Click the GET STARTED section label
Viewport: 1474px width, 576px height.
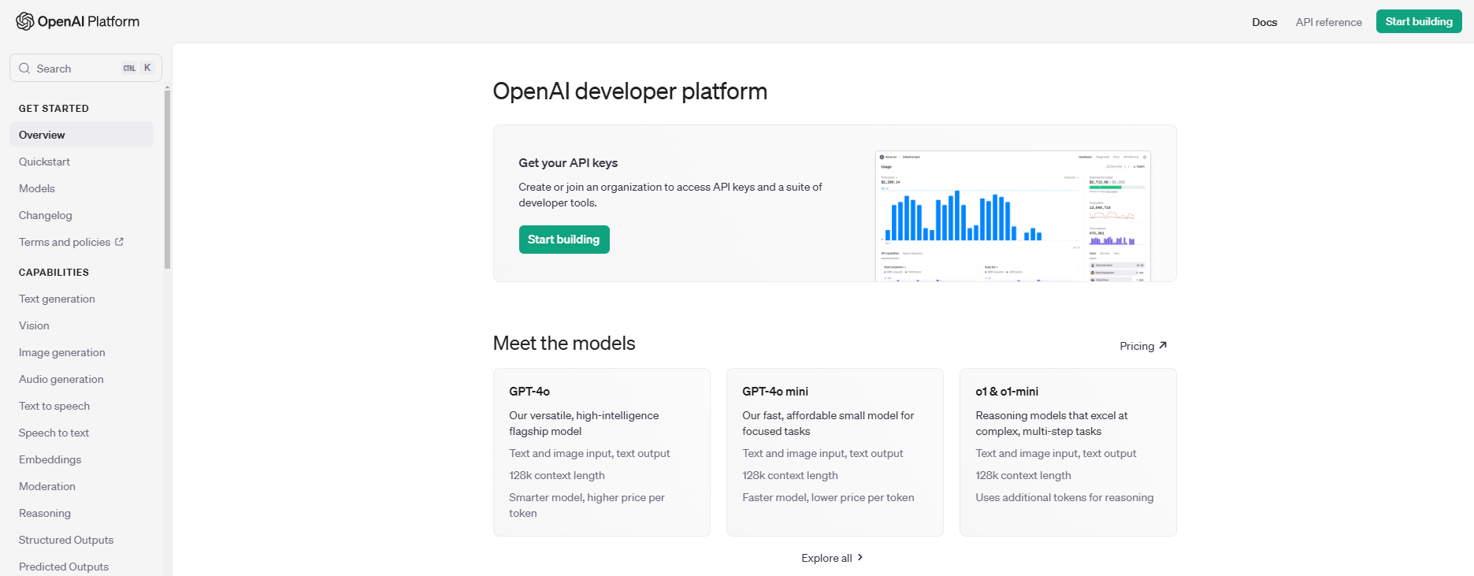tap(54, 109)
